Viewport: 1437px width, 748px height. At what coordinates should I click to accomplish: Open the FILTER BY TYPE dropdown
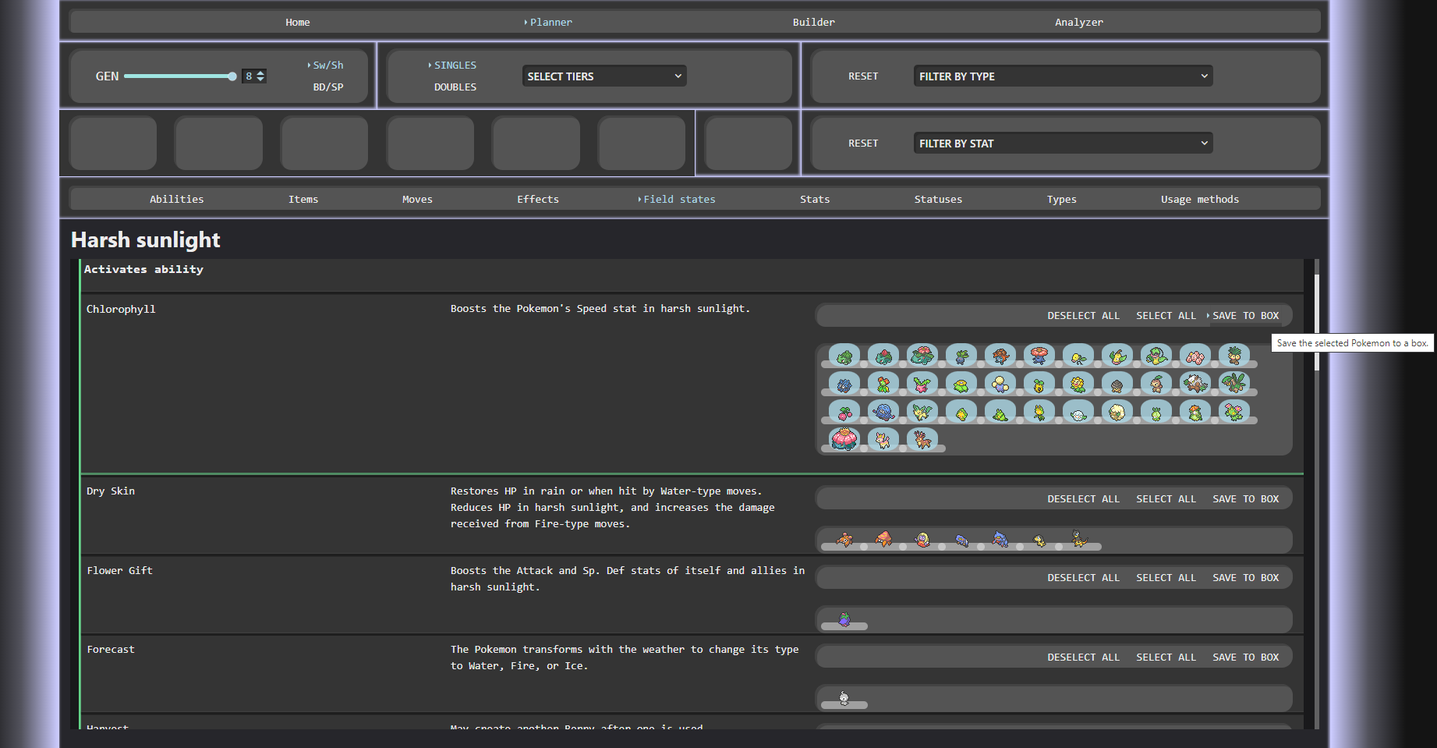tap(1063, 76)
